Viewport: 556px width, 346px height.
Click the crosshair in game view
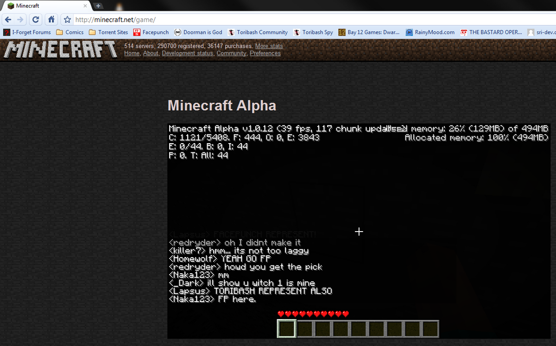[359, 232]
